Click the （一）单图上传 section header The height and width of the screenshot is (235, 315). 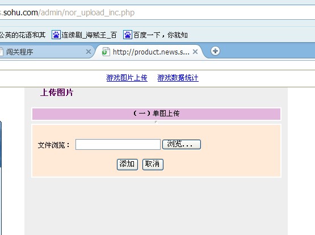coord(156,114)
